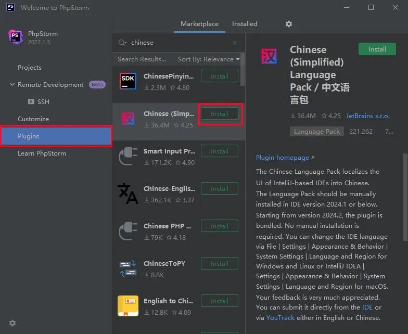
Task: Click the Chinese PHP plugin plug icon
Action: tap(128, 231)
